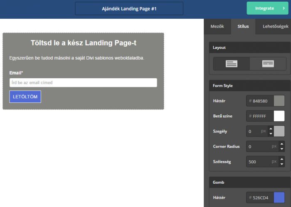Image resolution: width=291 pixels, height=207 pixels.
Task: Decrease the Szélesség width value
Action: pos(282,164)
